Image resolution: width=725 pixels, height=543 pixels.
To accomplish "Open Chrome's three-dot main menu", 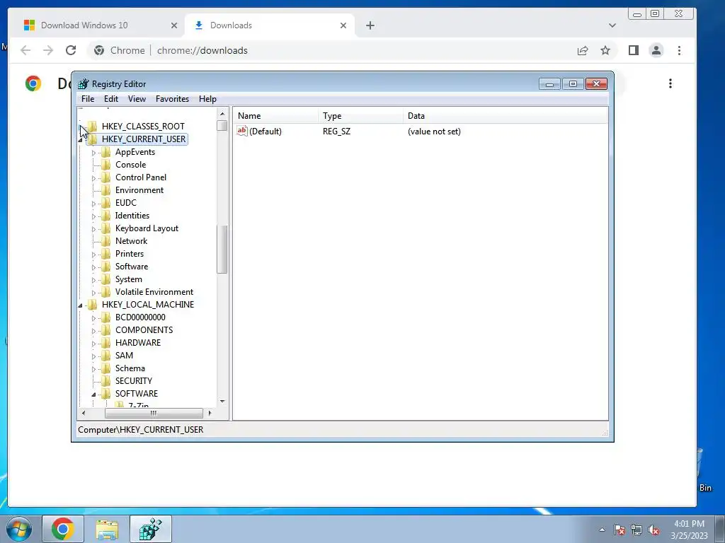I will point(679,50).
